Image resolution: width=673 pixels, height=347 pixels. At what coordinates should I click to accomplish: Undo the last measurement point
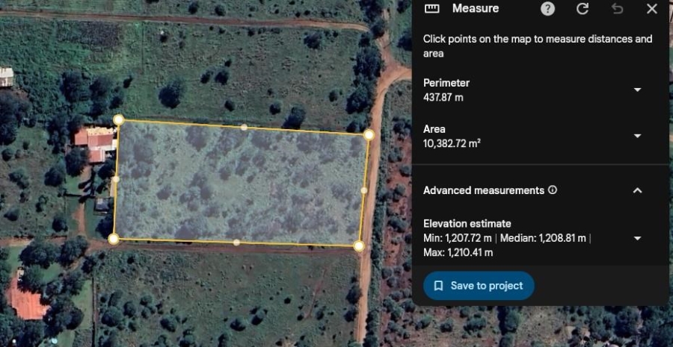617,9
